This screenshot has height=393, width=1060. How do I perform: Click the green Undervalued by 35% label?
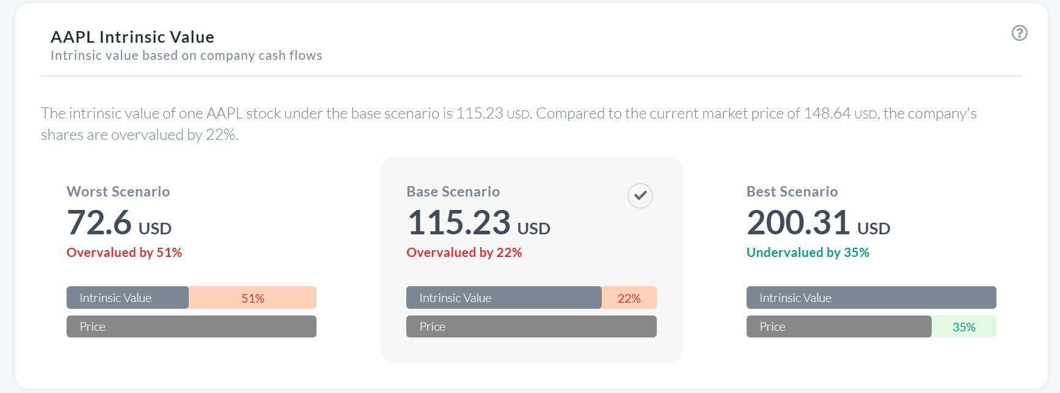[808, 253]
